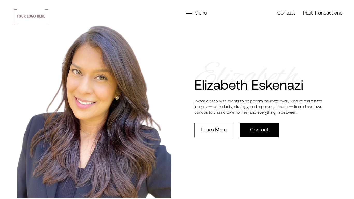Viewport: 354px width, 199px height.
Task: Click the logo's left bracket
Action: click(15, 17)
